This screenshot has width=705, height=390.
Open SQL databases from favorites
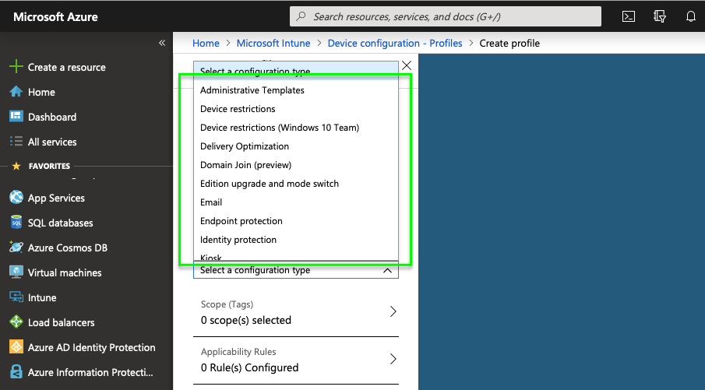point(60,223)
